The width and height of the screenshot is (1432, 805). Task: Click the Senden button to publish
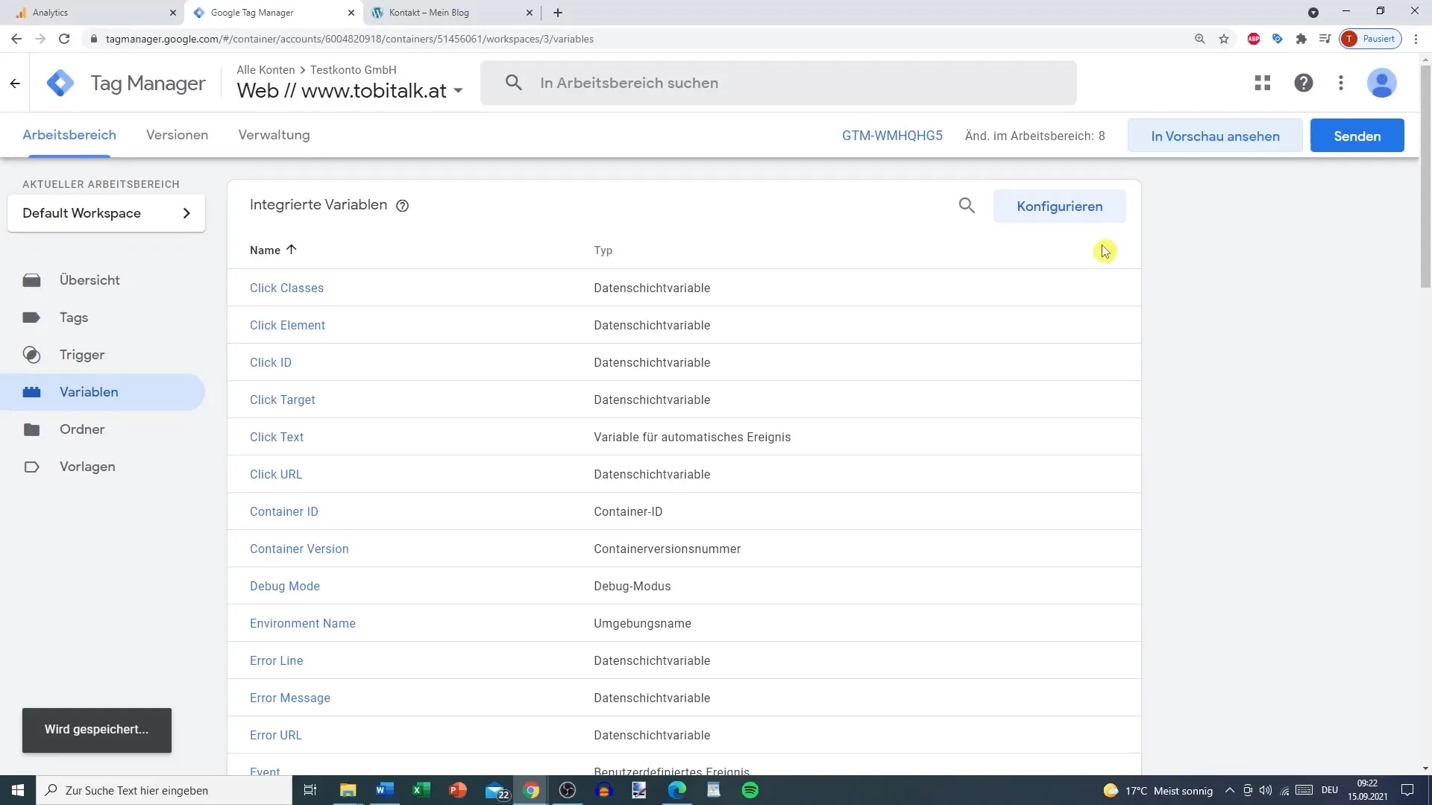click(x=1357, y=136)
